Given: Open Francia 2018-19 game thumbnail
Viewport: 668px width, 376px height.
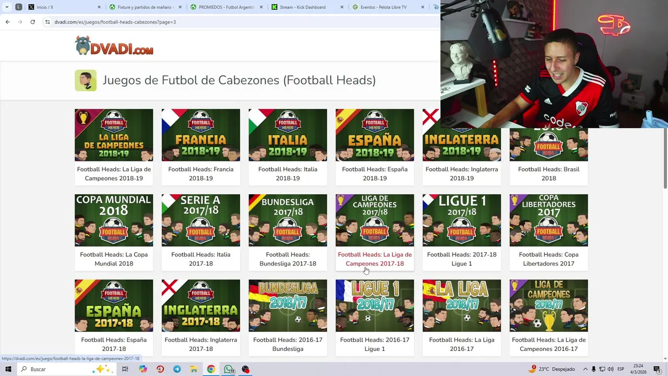Looking at the screenshot, I should tap(201, 135).
